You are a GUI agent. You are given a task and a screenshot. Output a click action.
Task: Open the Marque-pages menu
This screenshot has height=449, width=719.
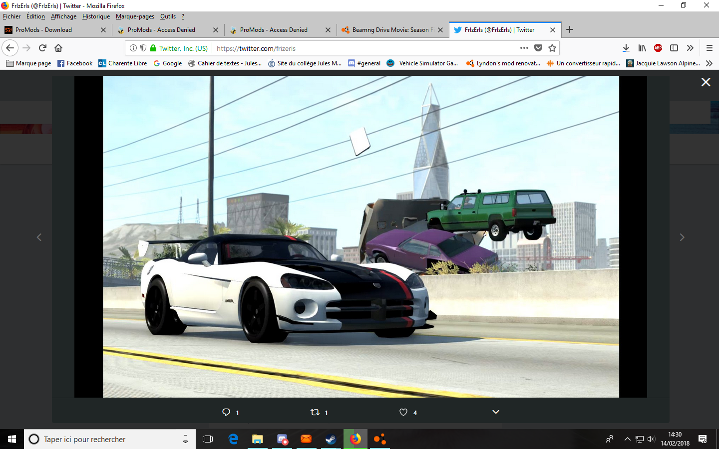[135, 16]
